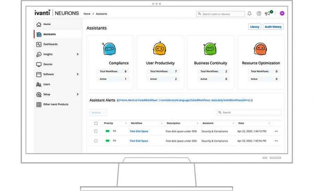Click the Assistants breadcrumb
Viewport: 313px width, 191px height.
[x=102, y=14]
